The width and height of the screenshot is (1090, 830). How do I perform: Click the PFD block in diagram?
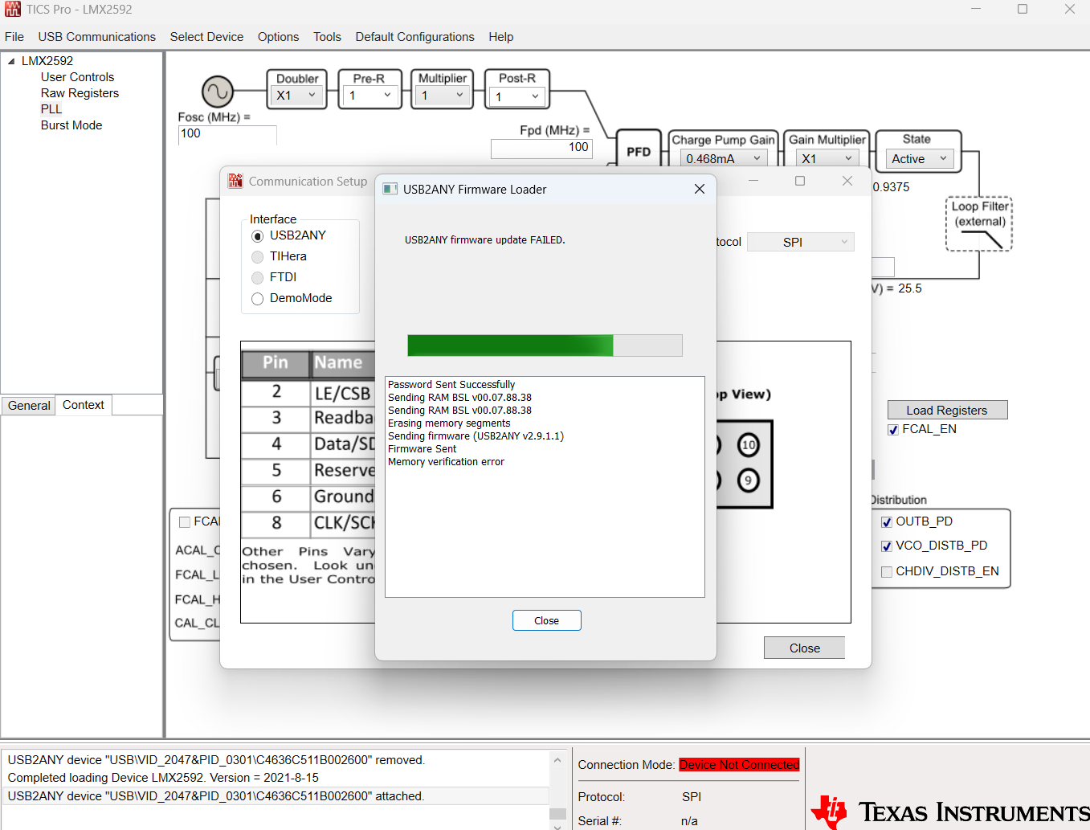639,151
